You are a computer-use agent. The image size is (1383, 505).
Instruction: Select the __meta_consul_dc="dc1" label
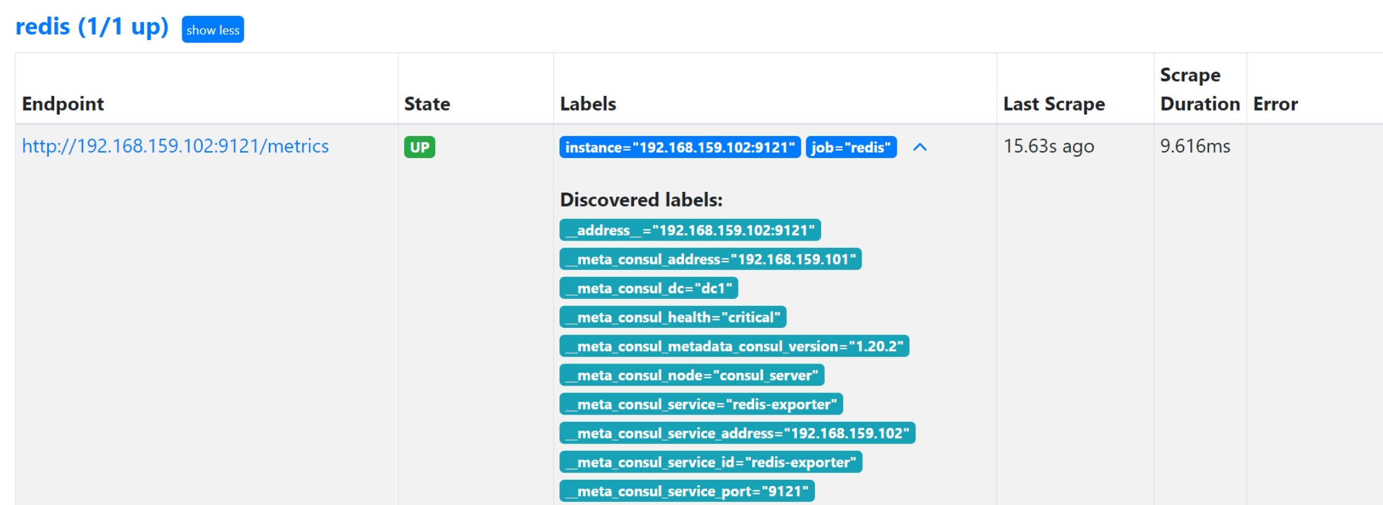[649, 288]
